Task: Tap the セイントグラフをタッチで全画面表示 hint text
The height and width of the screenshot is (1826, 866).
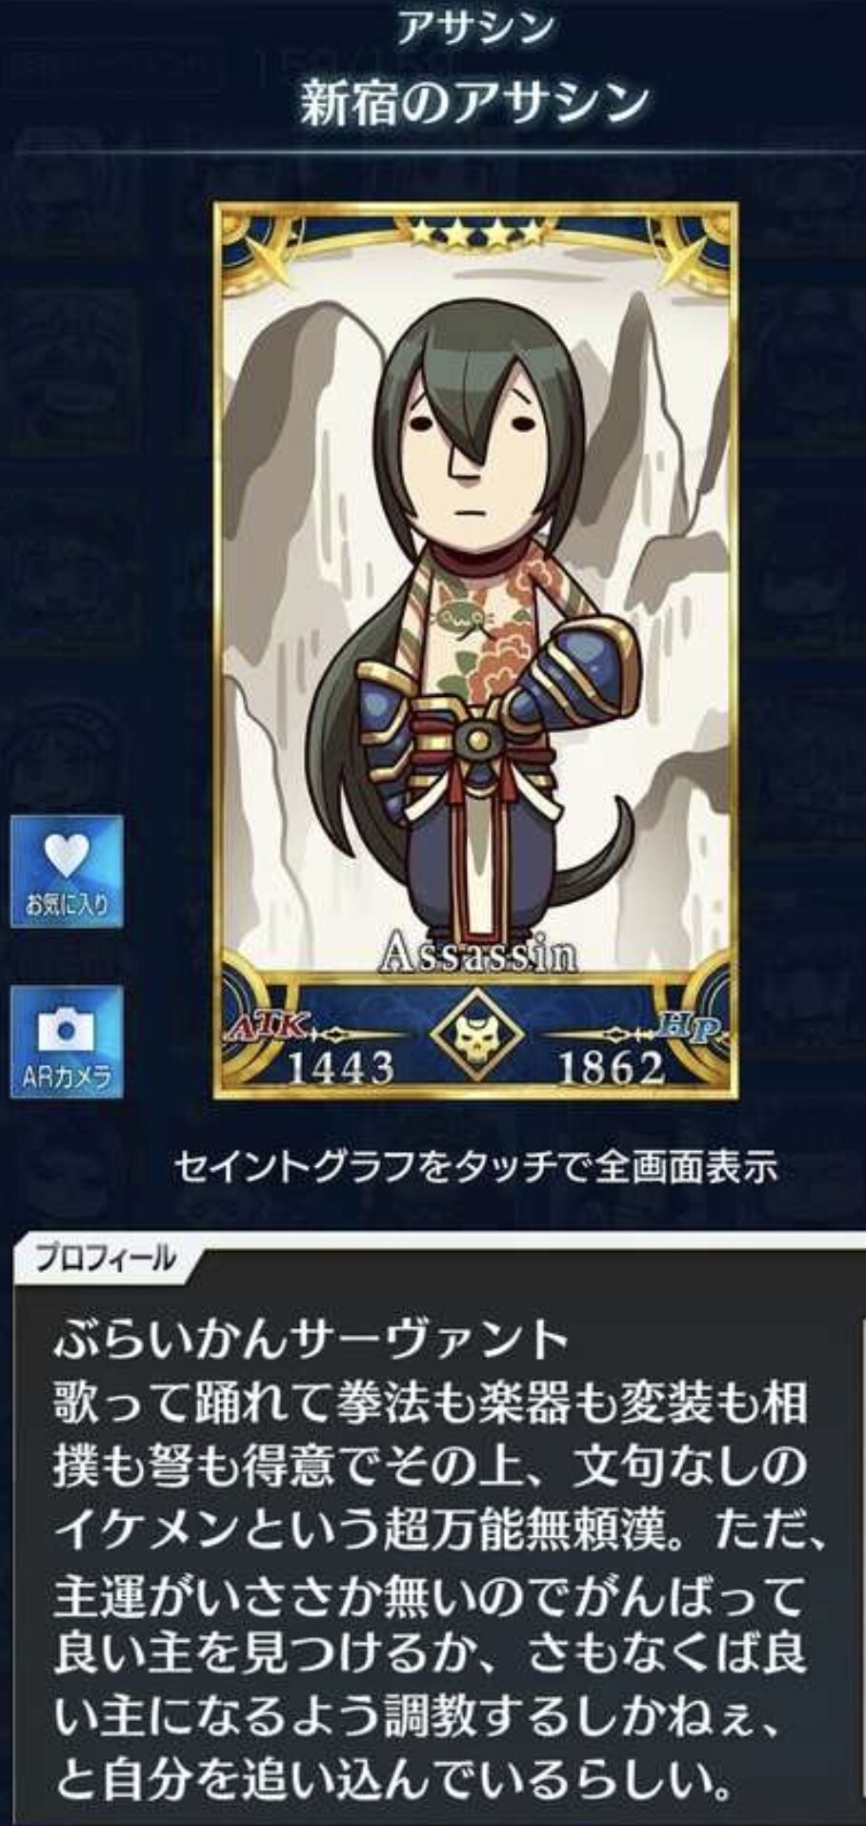Action: (x=475, y=1167)
